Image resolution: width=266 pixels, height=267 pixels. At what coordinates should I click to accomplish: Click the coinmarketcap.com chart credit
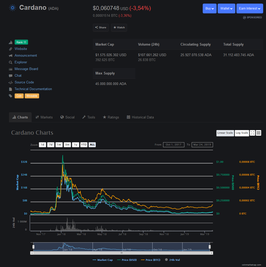tap(251, 265)
